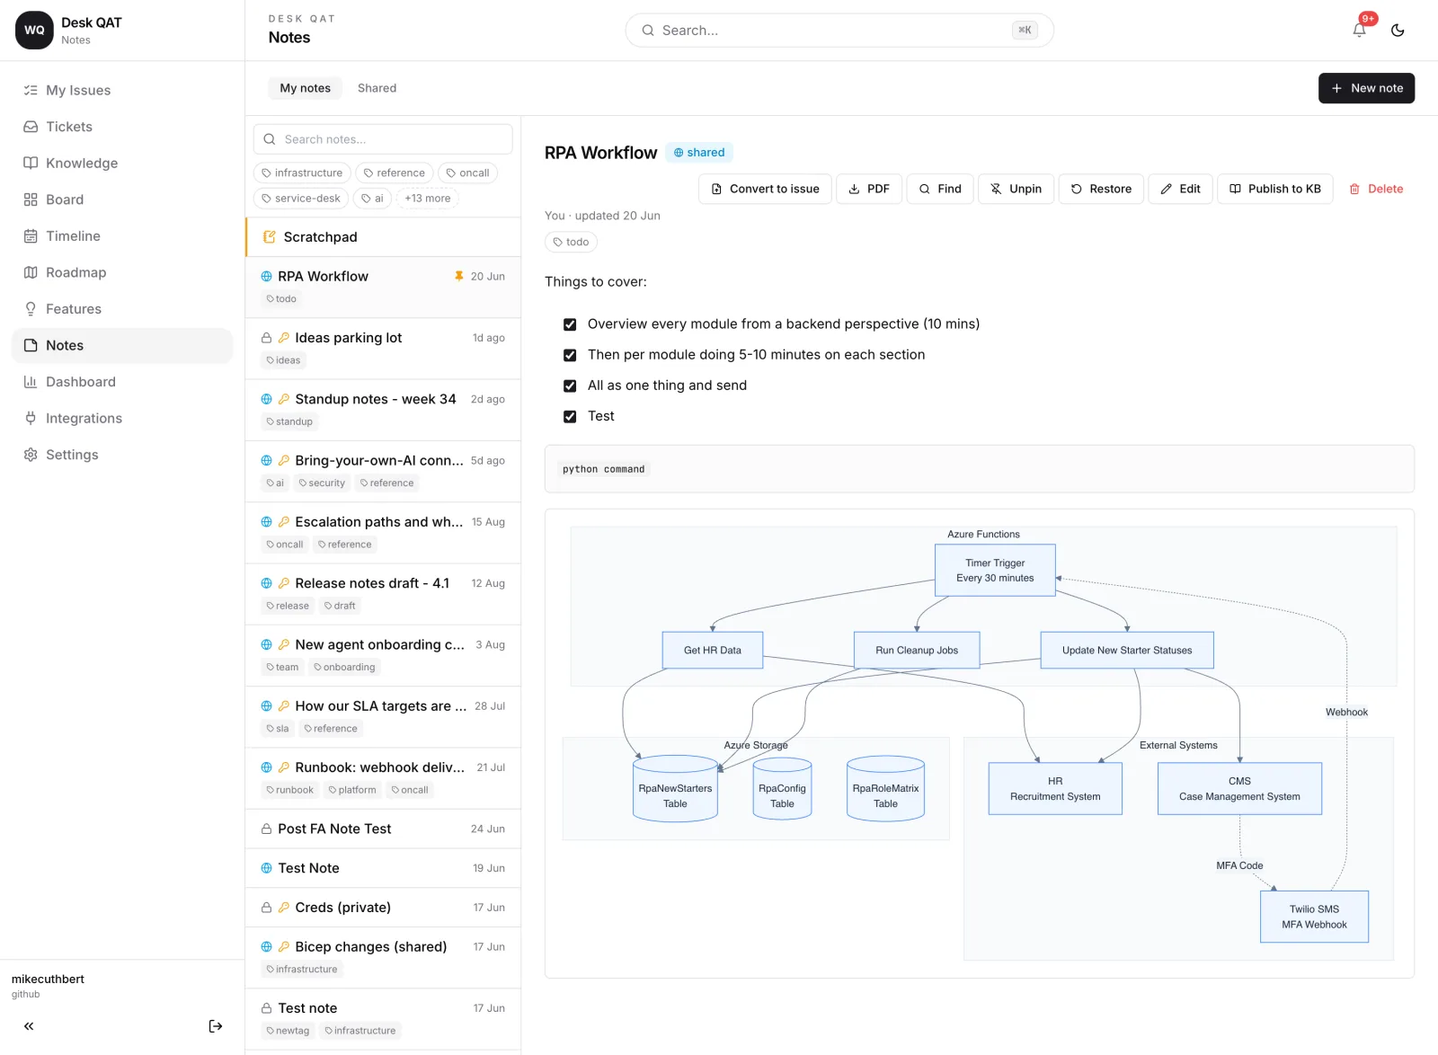Filter notes by infrastructure tag

click(x=302, y=173)
